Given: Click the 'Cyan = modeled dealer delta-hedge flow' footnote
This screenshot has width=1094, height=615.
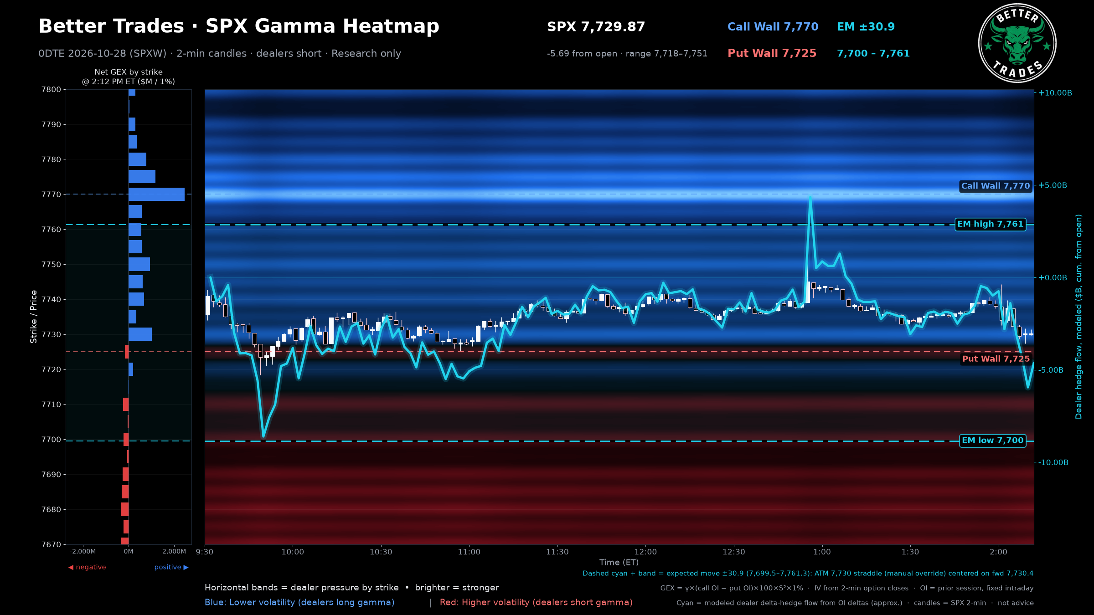Looking at the screenshot, I should (x=855, y=603).
